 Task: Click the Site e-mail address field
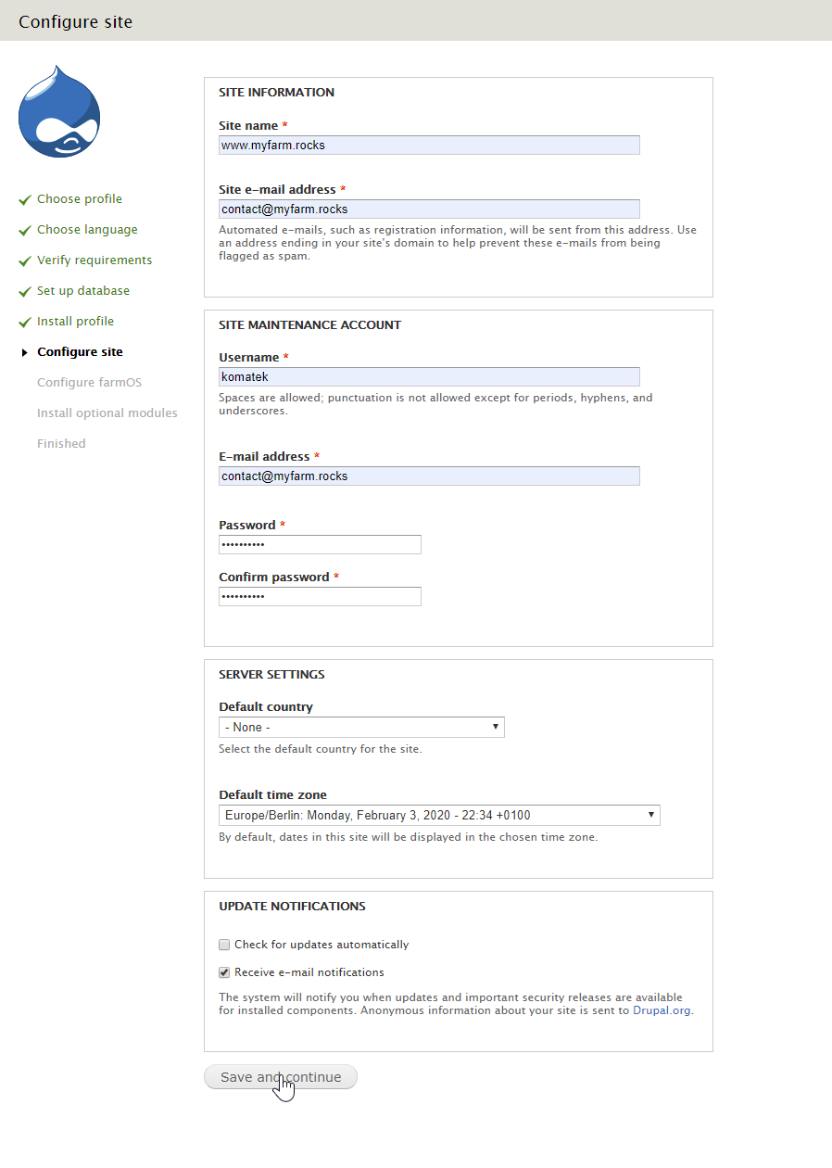(x=429, y=209)
